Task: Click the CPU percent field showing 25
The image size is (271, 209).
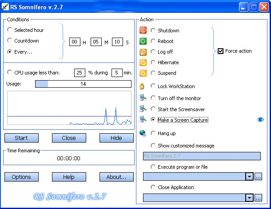Action: pos(80,73)
